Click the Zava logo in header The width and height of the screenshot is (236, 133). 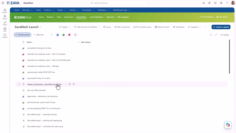tap(13, 3)
